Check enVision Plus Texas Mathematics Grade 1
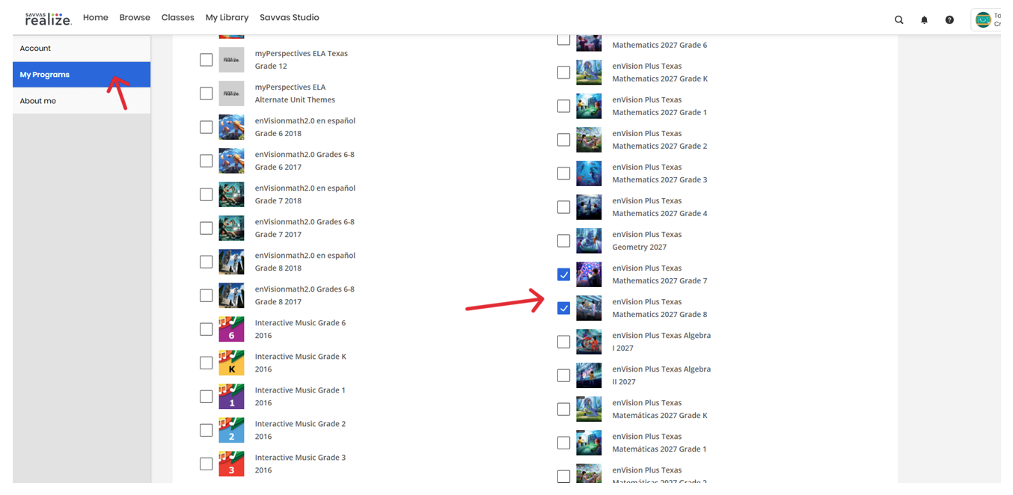This screenshot has width=1013, height=495. coord(564,106)
